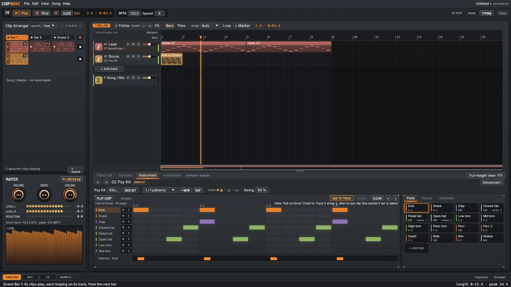This screenshot has width=511, height=287.
Task: Toggle the metronome CLICK button
Action: (67, 13)
